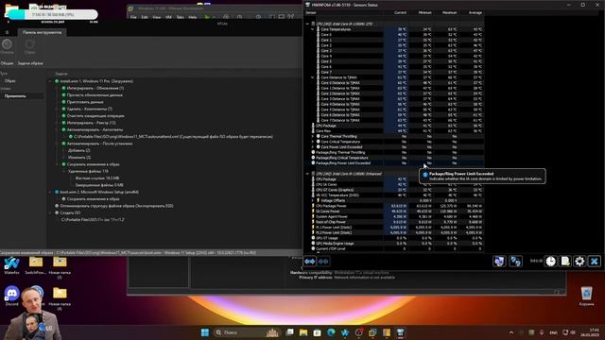
Task: Click the green play icon in VMware toolbar
Action: (x=207, y=17)
